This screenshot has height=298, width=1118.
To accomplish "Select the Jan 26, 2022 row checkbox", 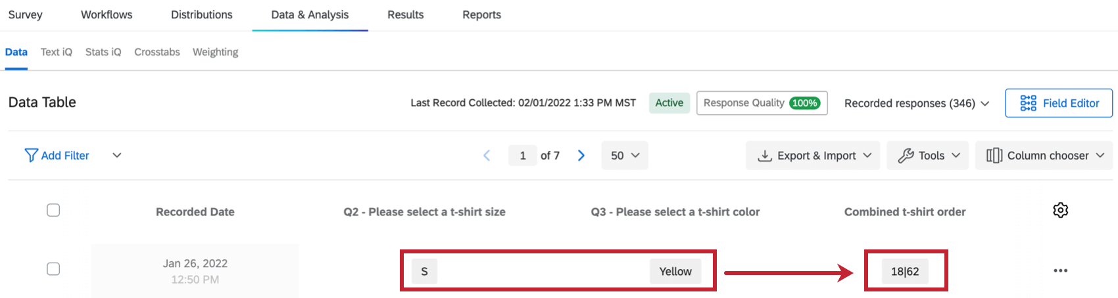I will [x=53, y=269].
